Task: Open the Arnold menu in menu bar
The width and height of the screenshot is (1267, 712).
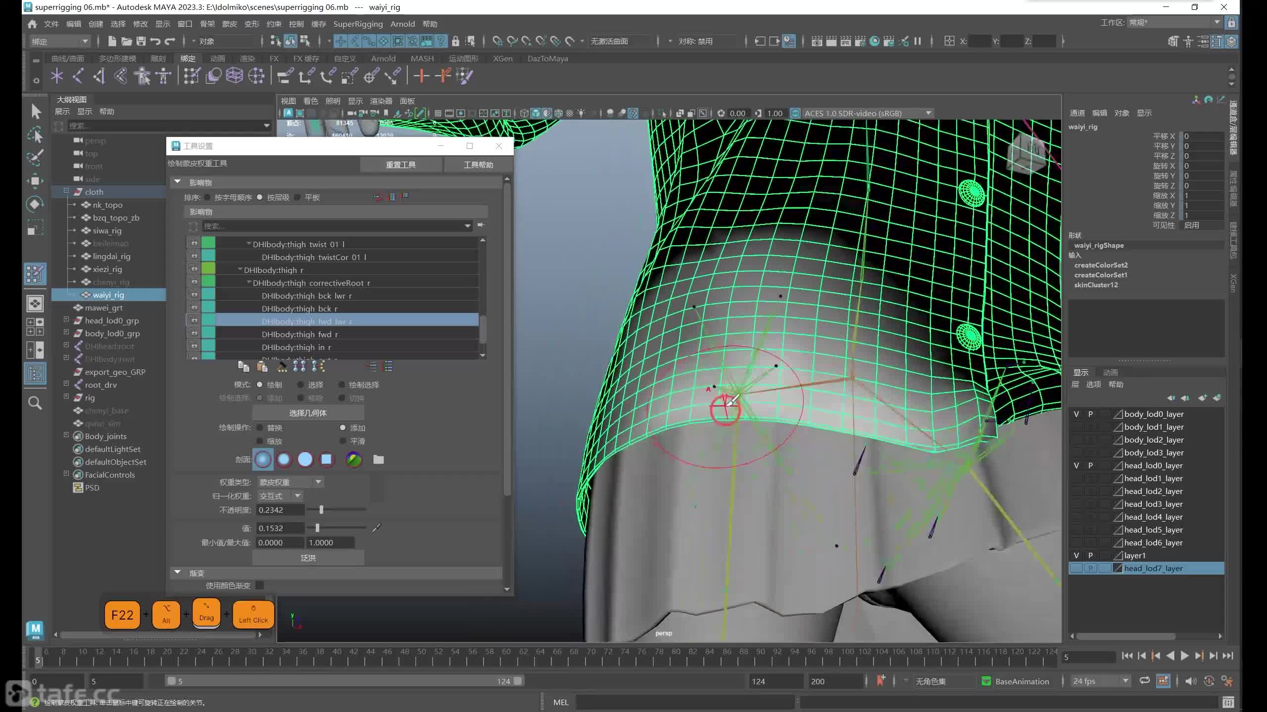Action: pos(402,24)
